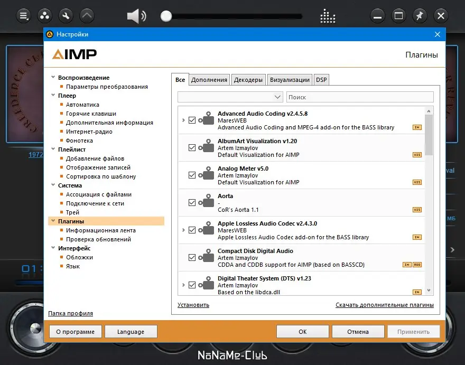This screenshot has height=365, width=465.
Task: Uncheck Apple Lossless Audio Codec plugin
Action: pos(192,230)
